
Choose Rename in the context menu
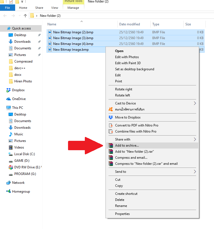(x=152, y=206)
